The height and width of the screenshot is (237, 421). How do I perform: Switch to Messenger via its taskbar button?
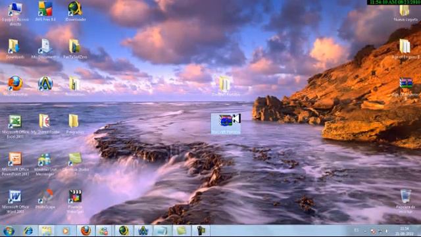point(104,231)
